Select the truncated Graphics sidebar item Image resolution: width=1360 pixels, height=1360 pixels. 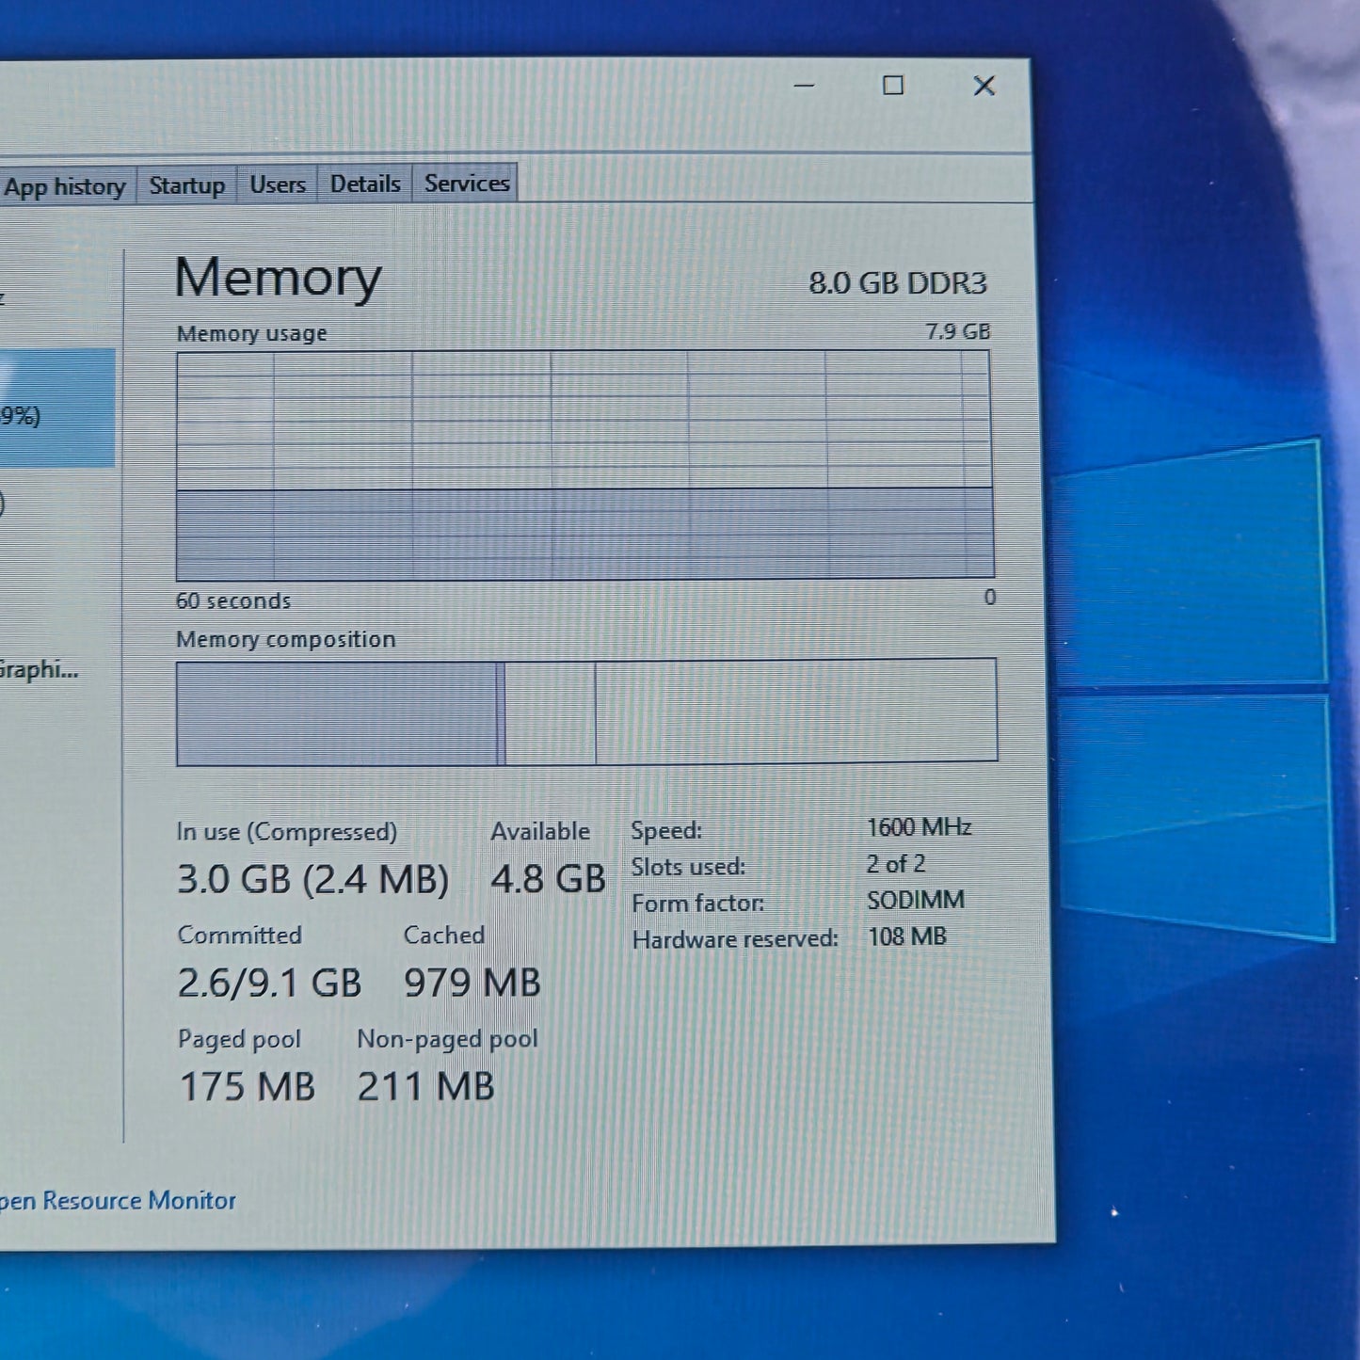click(x=38, y=670)
